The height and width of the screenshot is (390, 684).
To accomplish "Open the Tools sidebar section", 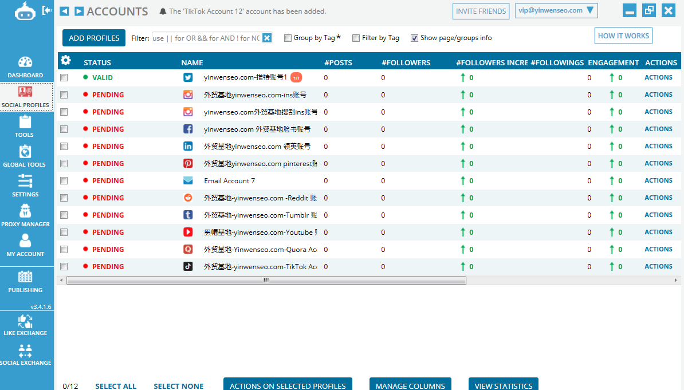I will pyautogui.click(x=25, y=126).
